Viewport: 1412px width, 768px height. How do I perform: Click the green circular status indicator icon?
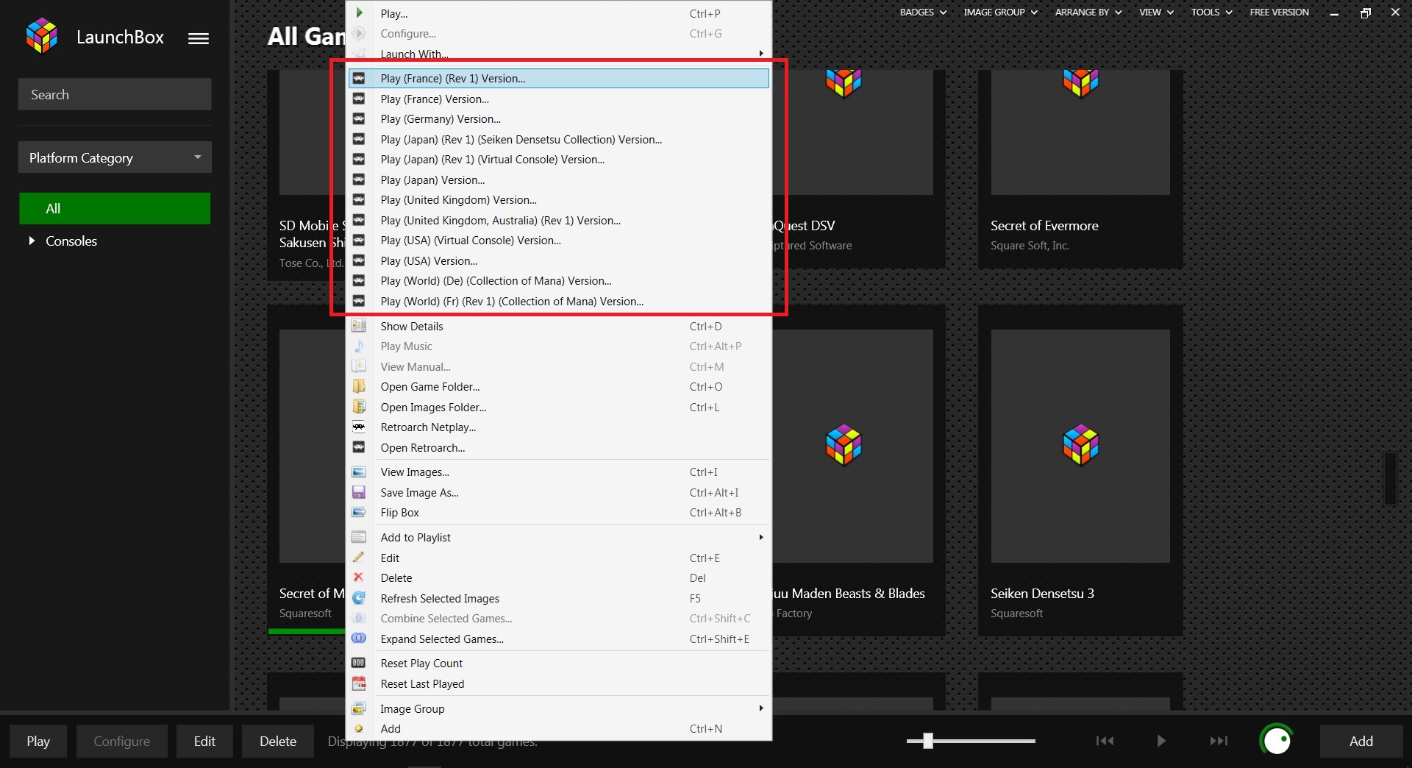point(1277,740)
